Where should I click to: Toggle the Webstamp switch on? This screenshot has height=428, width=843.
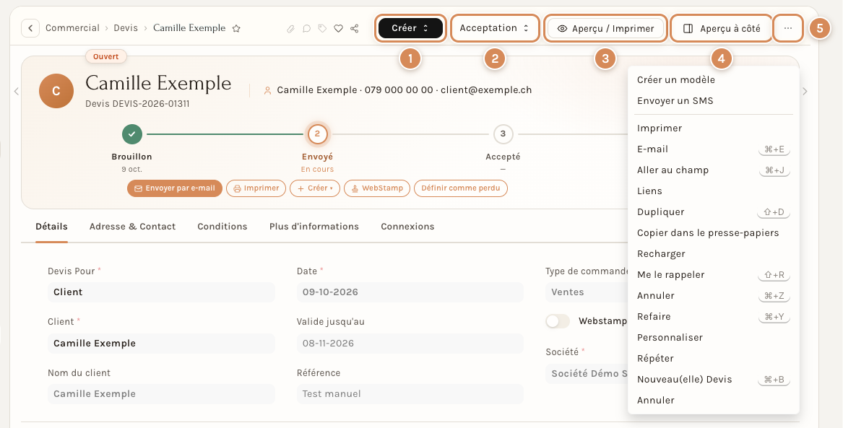[x=558, y=322]
